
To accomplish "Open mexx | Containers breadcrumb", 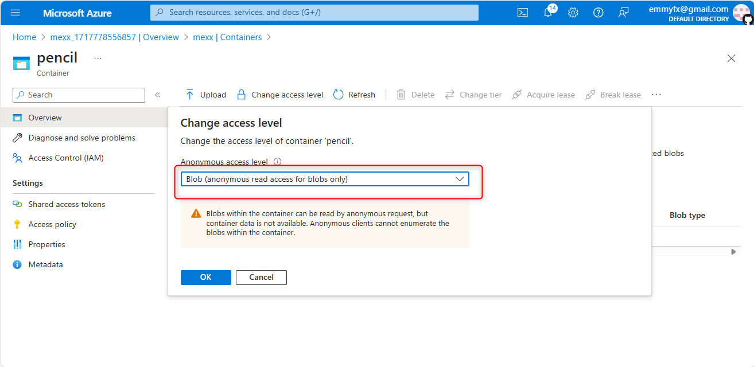I will (x=227, y=37).
